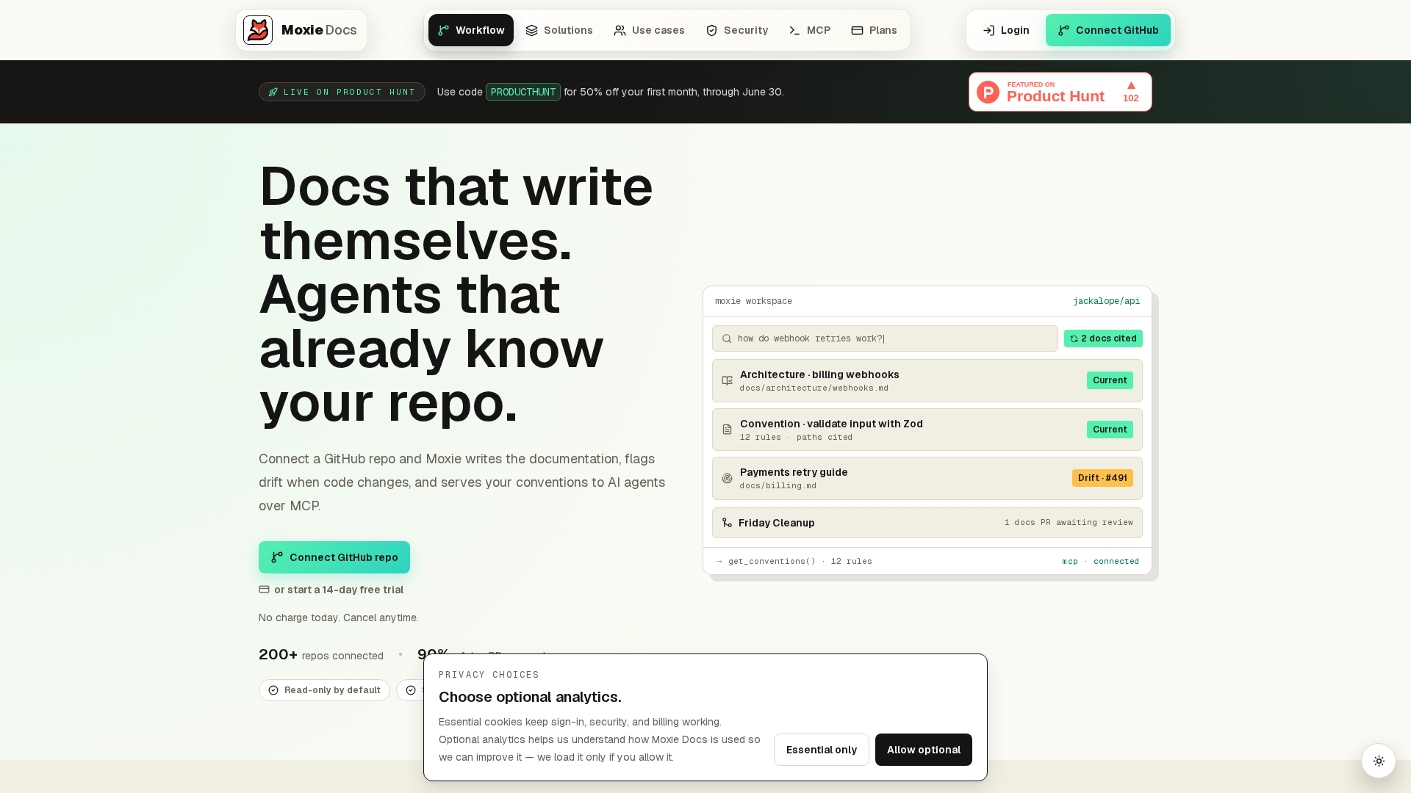Viewport: 1411px width, 793px height.
Task: Click the document icon beside Convention row
Action: 727,430
